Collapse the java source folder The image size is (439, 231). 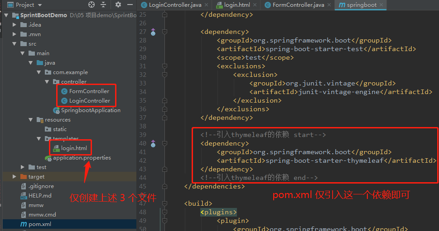point(30,62)
